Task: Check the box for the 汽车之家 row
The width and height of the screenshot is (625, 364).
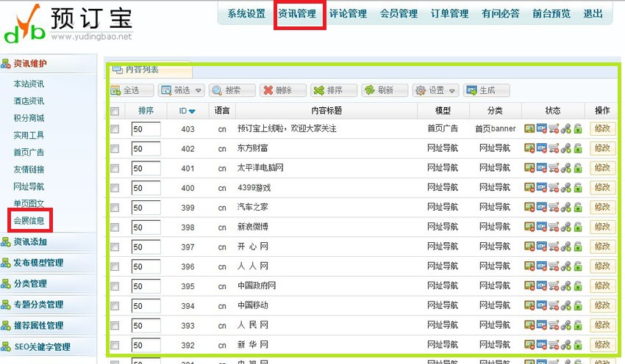Action: point(115,208)
